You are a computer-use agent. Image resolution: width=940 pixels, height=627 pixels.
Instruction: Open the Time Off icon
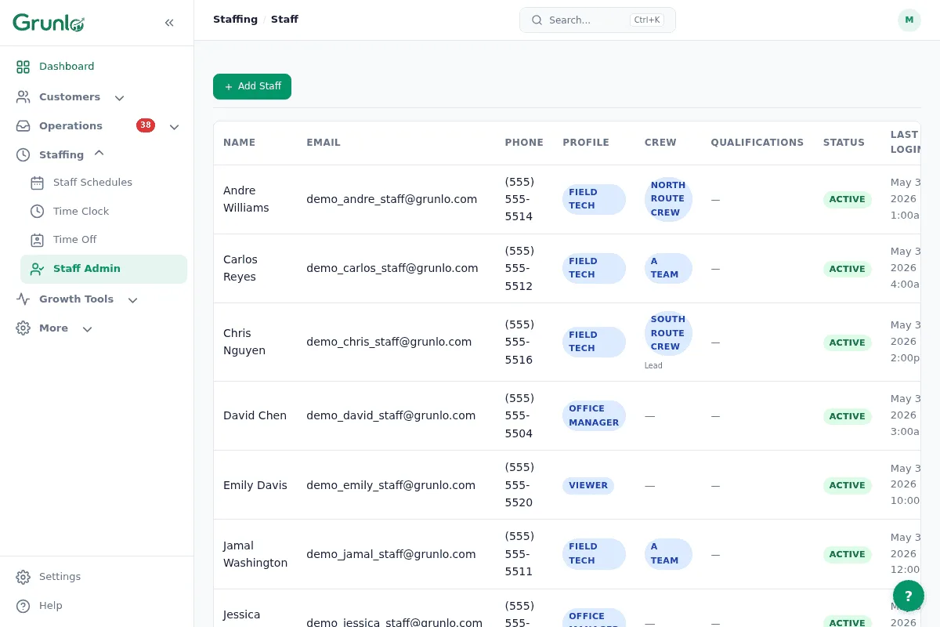pos(37,240)
